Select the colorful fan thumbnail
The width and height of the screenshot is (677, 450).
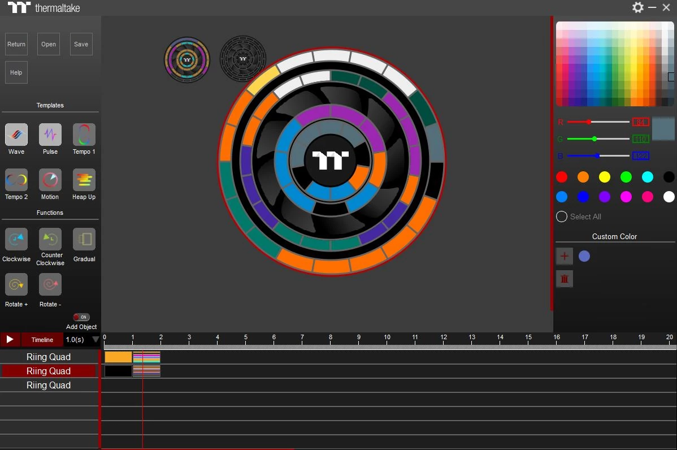(187, 59)
